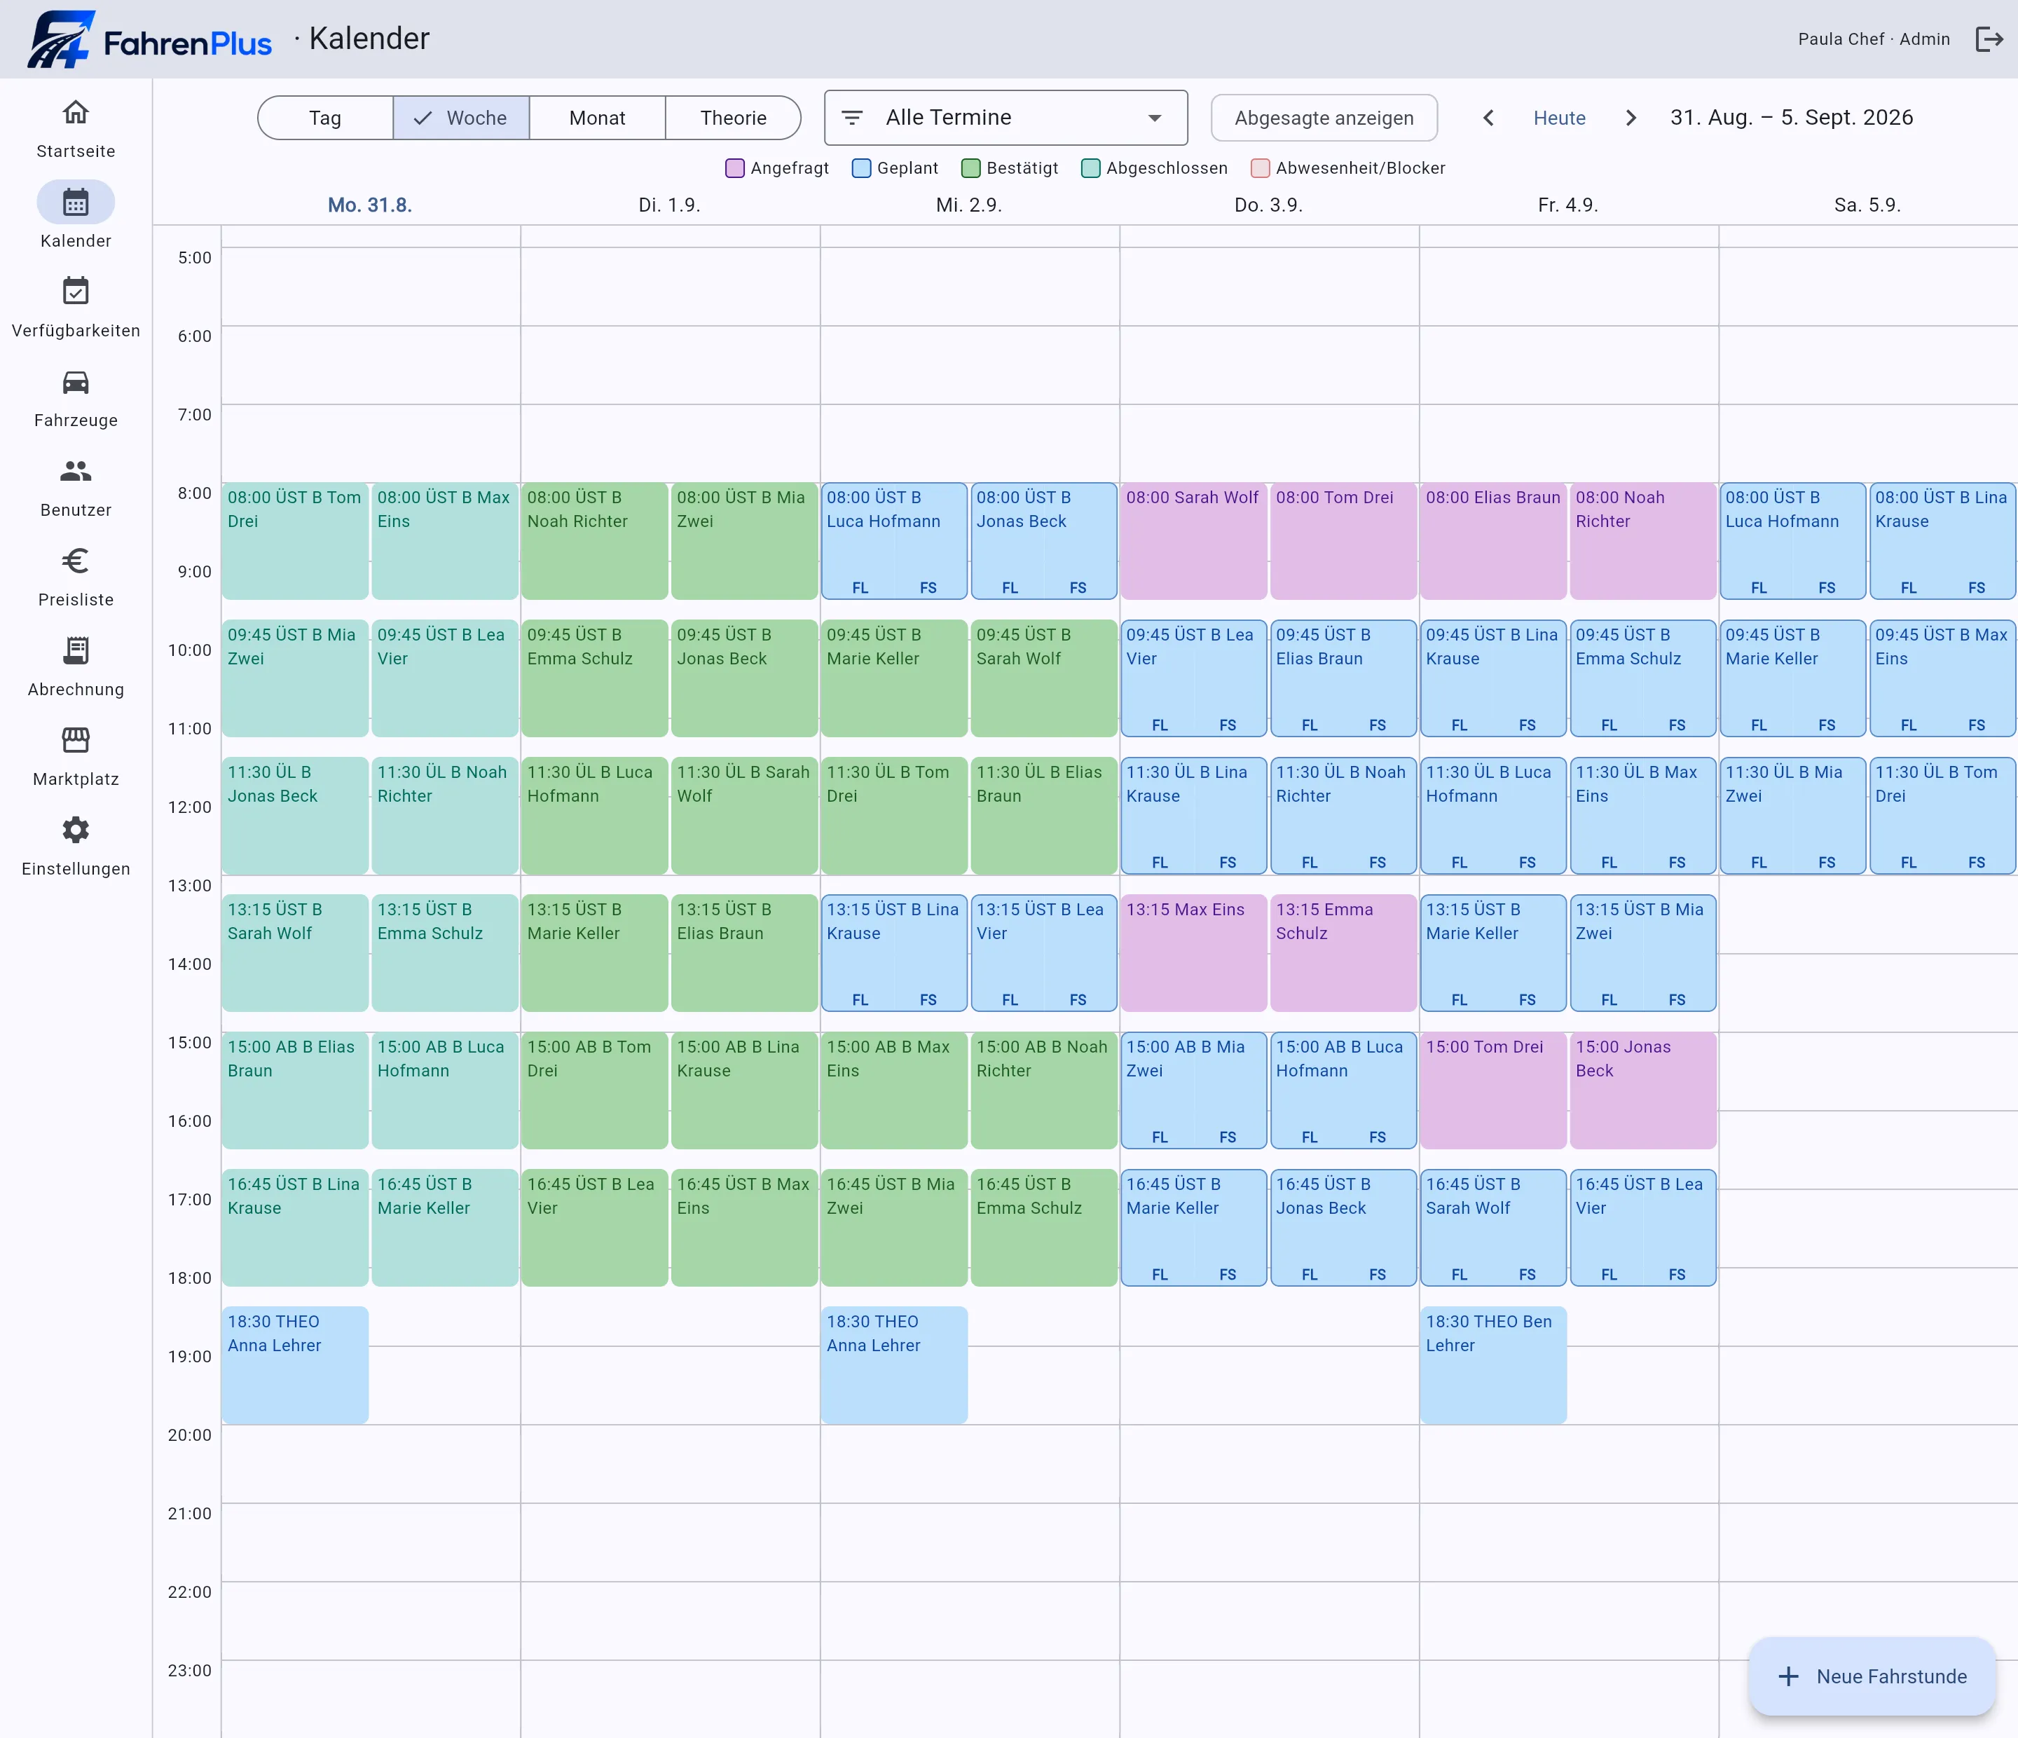Switch to Theorie view

click(x=734, y=118)
